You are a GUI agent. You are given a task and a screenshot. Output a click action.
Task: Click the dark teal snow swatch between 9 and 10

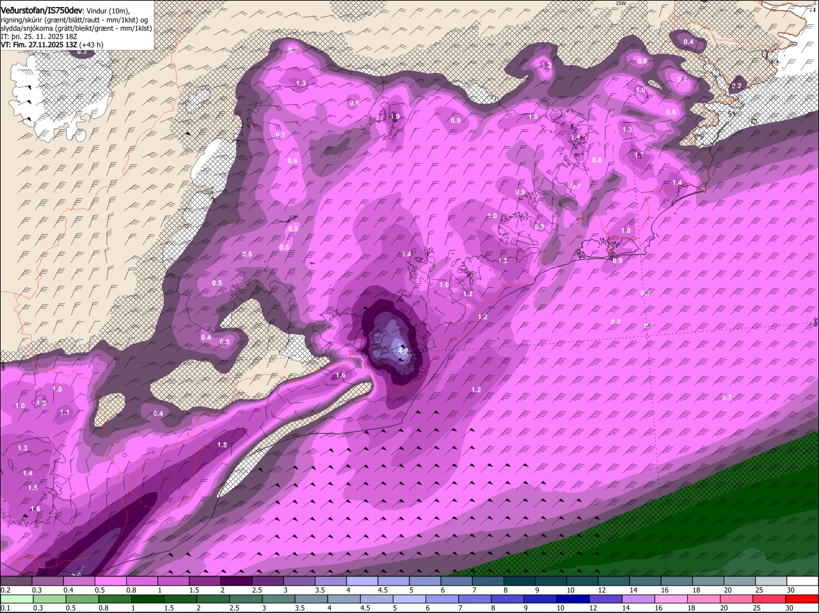[551, 581]
